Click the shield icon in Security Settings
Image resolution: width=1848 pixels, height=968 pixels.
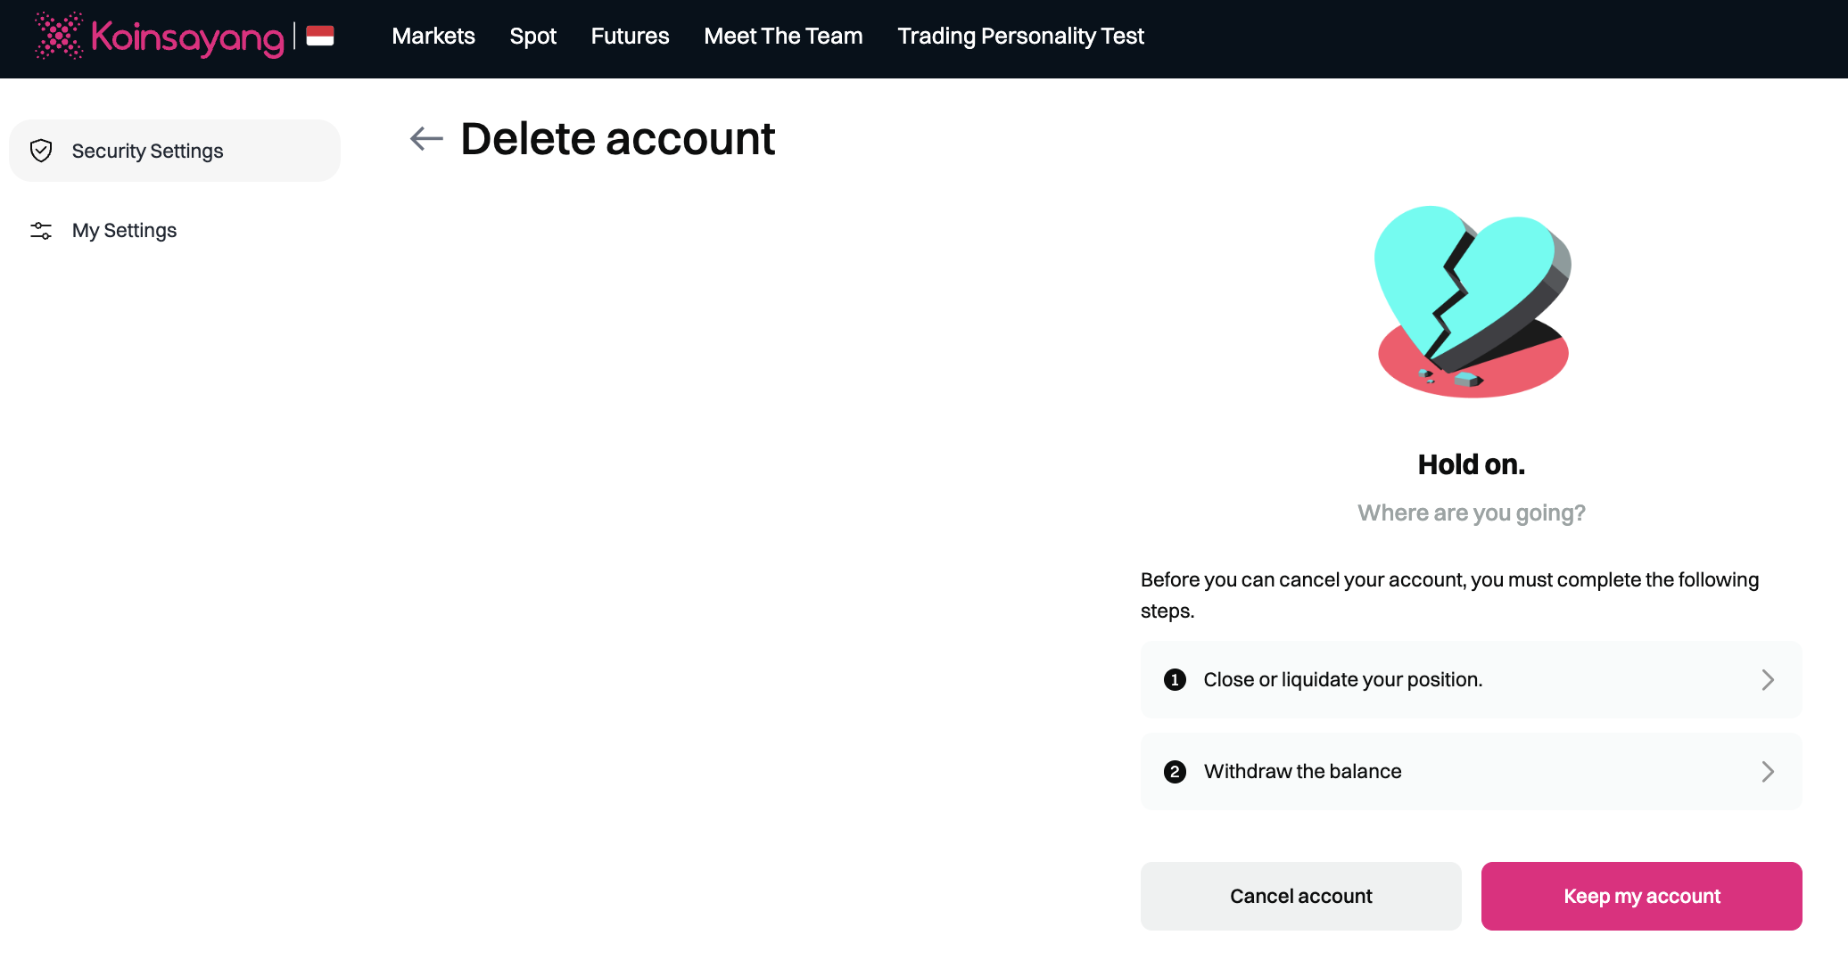(x=41, y=151)
